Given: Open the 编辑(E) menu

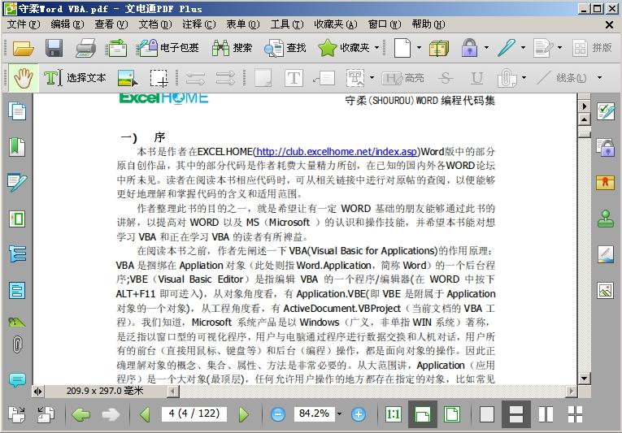Looking at the screenshot, I should pyautogui.click(x=67, y=24).
